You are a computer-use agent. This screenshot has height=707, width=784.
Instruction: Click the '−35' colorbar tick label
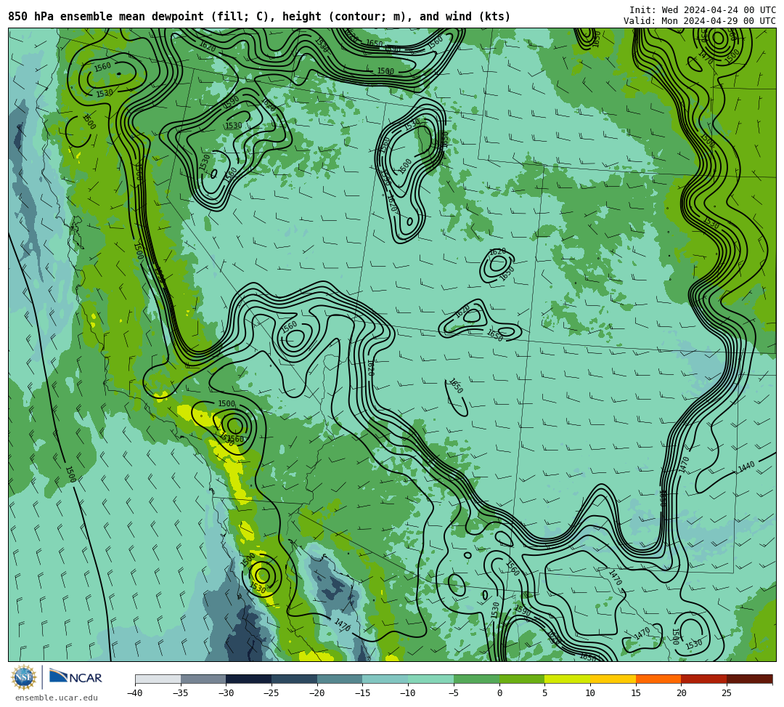tap(181, 693)
